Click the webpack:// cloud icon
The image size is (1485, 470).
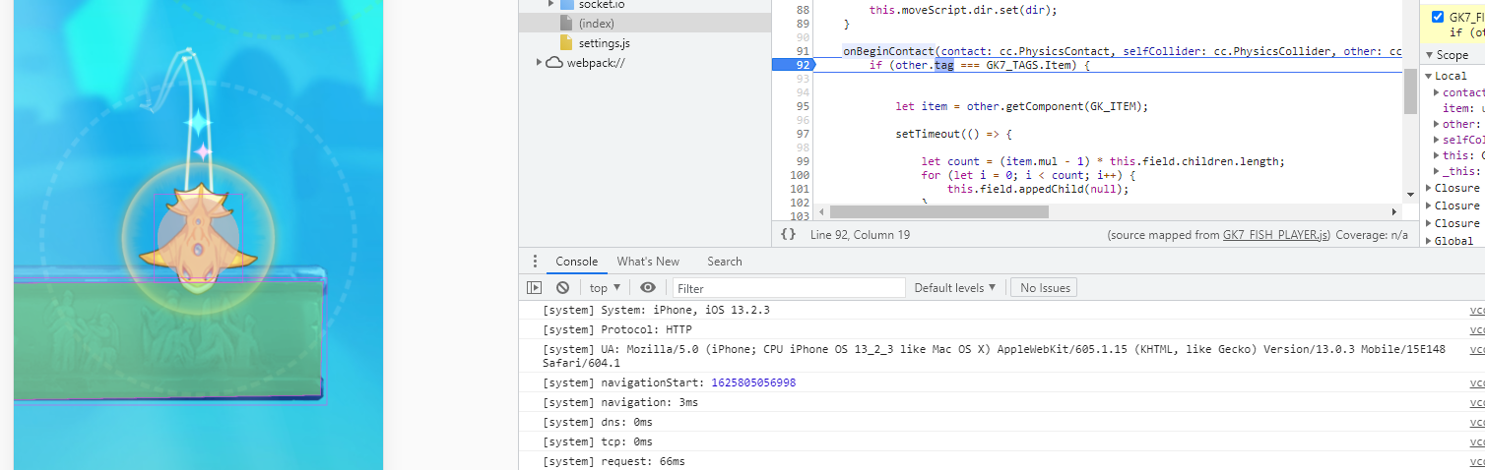(554, 63)
